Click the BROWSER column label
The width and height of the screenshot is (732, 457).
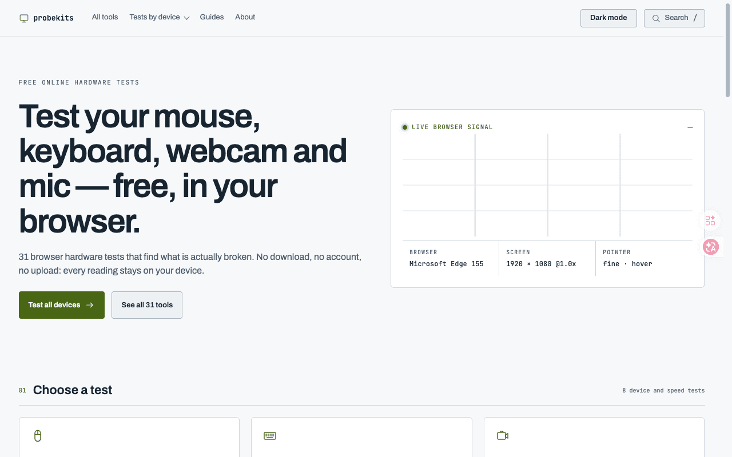(x=423, y=252)
